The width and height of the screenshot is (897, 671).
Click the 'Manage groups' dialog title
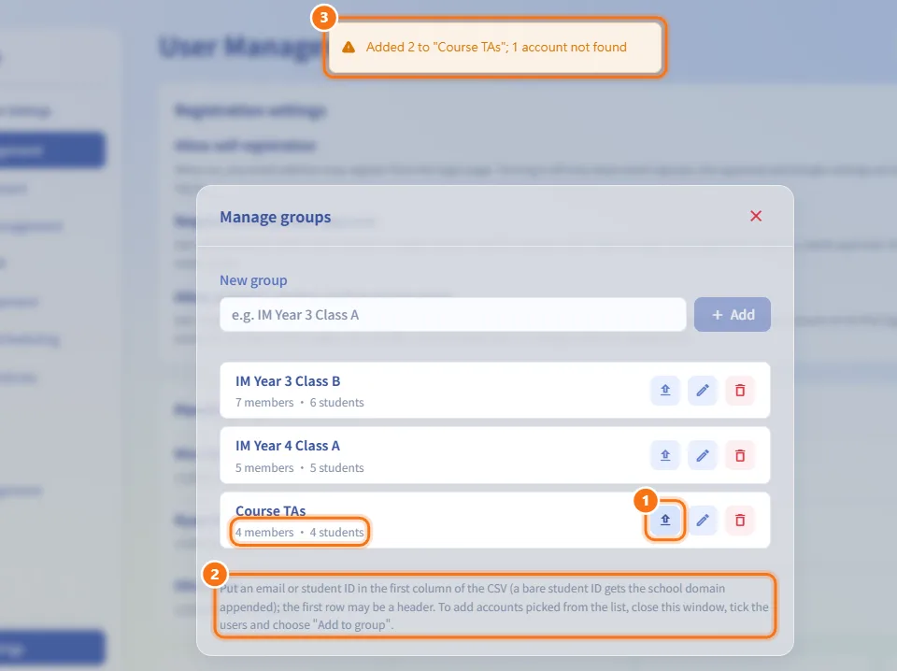point(275,218)
